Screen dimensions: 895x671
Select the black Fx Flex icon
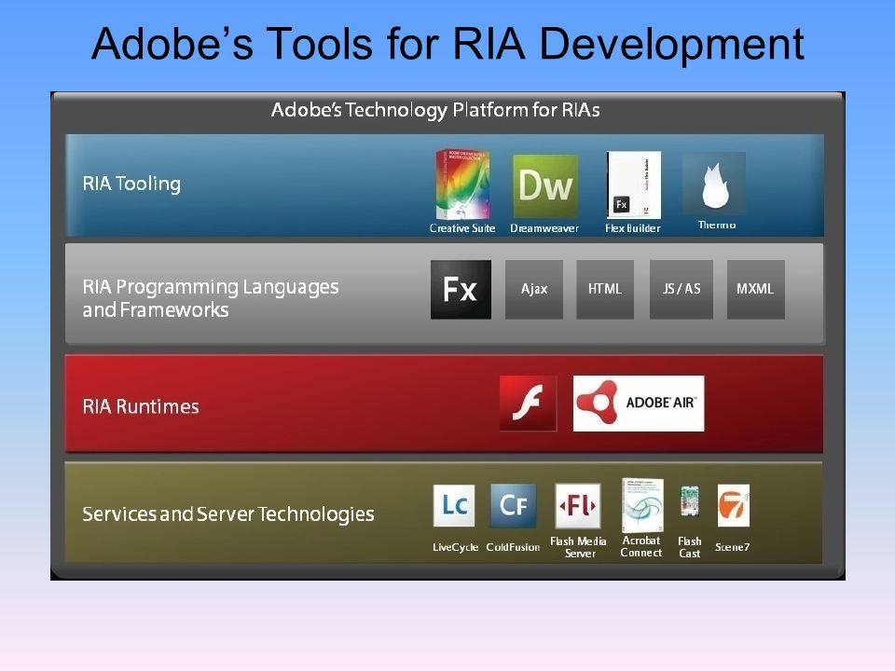click(461, 289)
